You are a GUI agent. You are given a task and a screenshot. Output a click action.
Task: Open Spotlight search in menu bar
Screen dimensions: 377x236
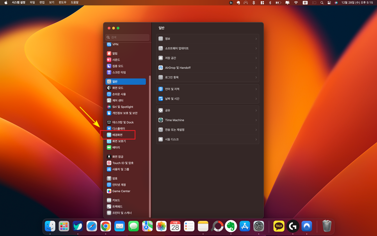pos(322,3)
